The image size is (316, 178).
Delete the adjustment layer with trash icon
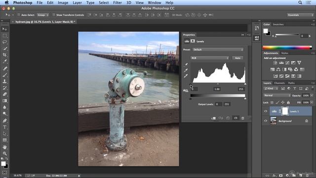tap(243, 118)
